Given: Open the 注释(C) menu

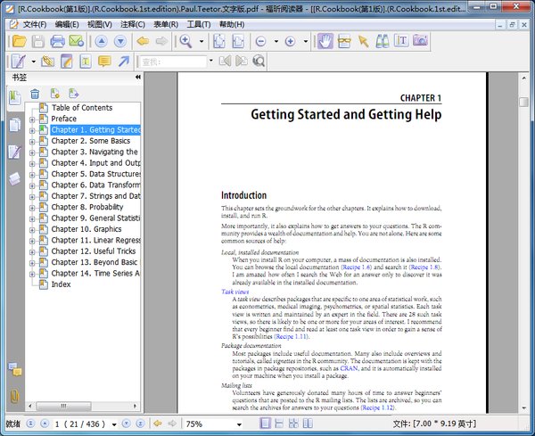Looking at the screenshot, I should point(133,25).
